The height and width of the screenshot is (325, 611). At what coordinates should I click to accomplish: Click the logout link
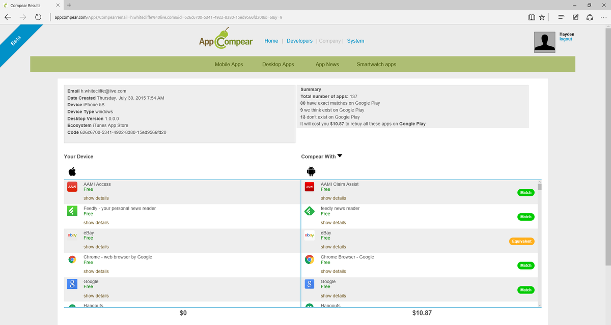click(x=566, y=39)
